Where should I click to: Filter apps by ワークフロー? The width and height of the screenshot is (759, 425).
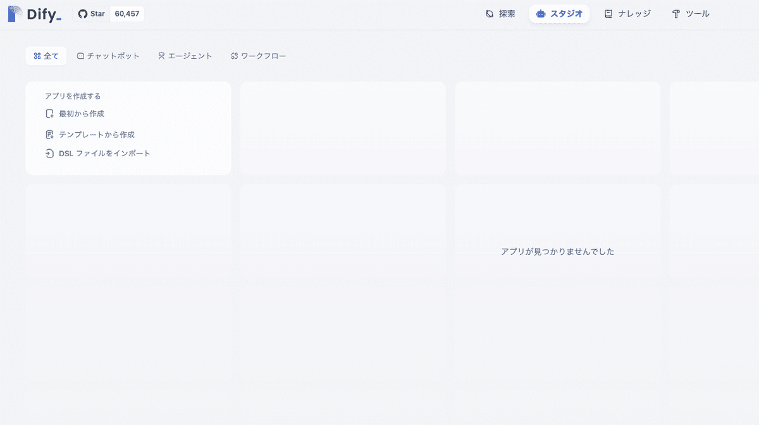259,56
